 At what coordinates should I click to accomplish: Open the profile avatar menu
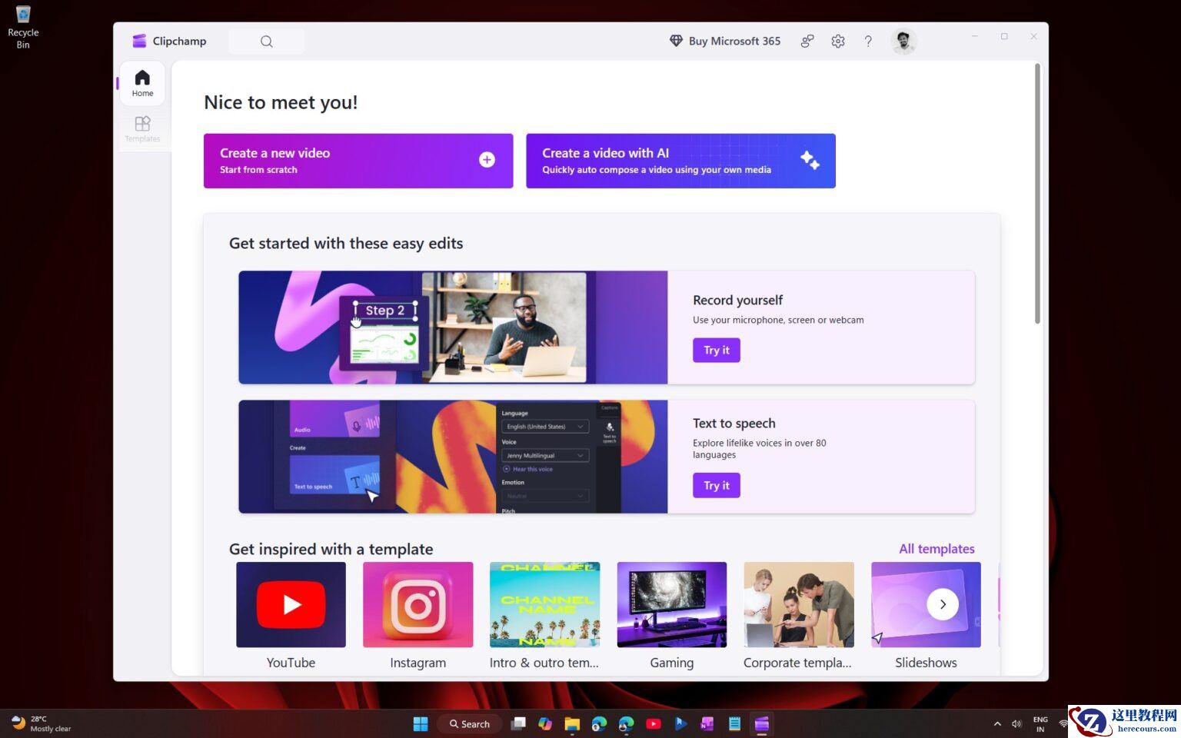[x=903, y=42]
